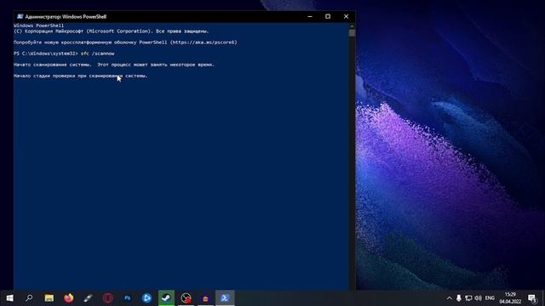The width and height of the screenshot is (545, 306).
Task: Open microphone tray icon
Action: pos(459,298)
